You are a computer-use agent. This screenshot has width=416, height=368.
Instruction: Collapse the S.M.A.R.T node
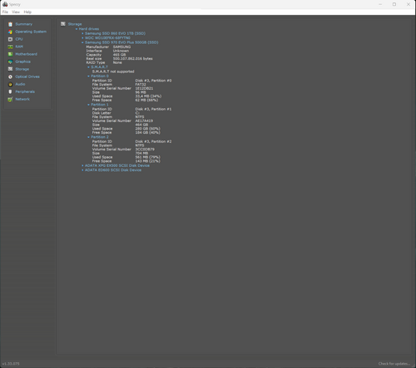coord(99,67)
